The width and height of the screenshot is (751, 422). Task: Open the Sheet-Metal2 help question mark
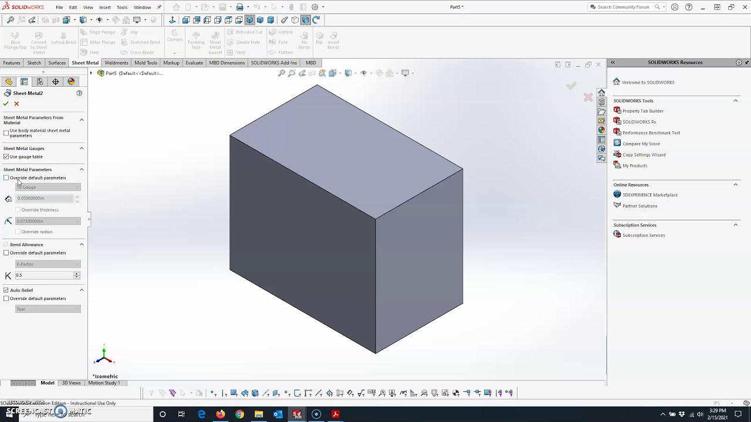pos(79,93)
